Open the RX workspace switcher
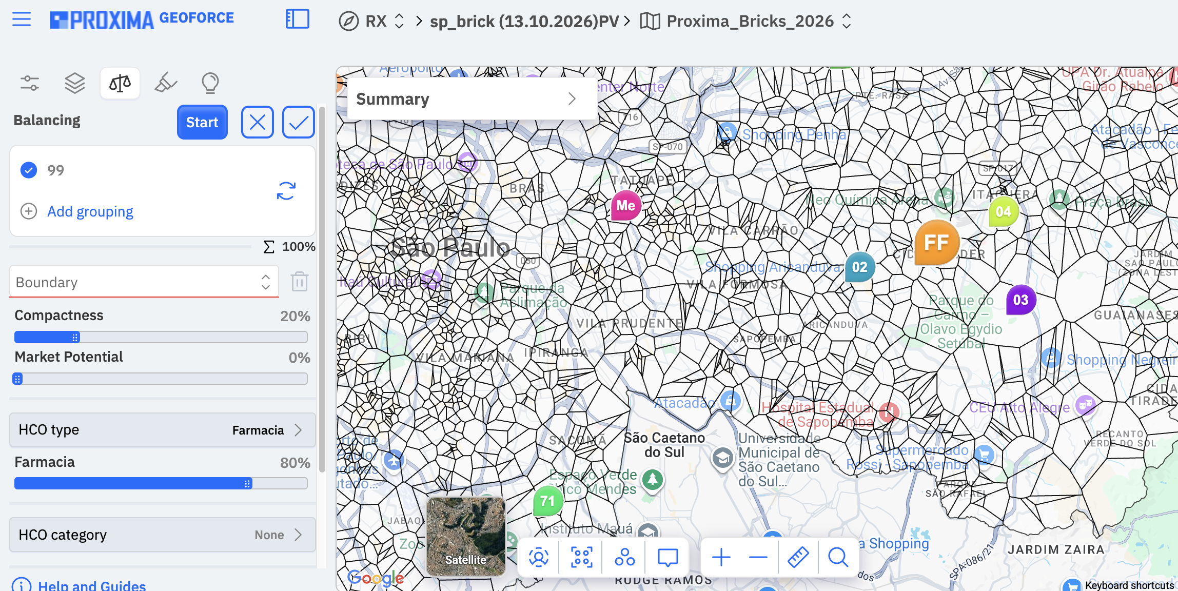 tap(372, 21)
